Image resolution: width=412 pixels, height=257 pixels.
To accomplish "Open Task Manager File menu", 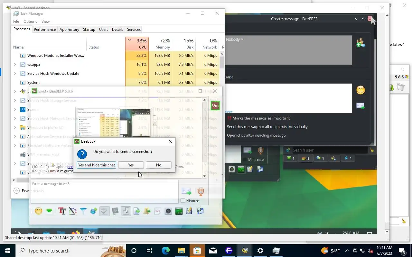I will point(16,22).
